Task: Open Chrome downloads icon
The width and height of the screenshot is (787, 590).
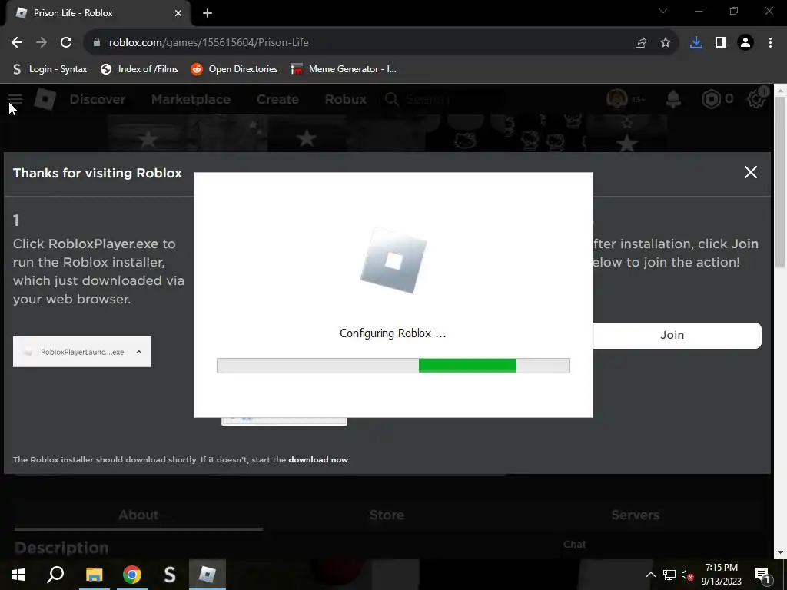Action: (x=696, y=43)
